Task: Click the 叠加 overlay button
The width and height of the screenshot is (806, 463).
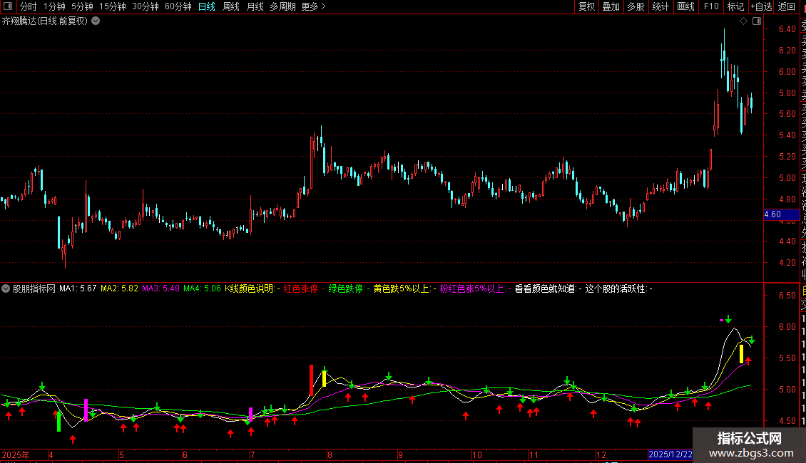Action: coord(611,6)
